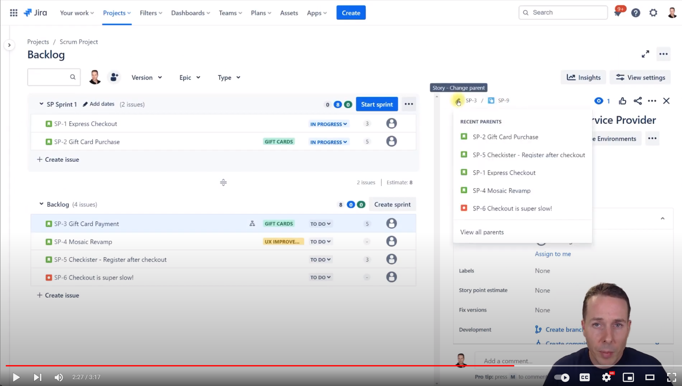Viewport: 682px width, 386px height.
Task: Open the Jira settings gear
Action: coord(653,13)
